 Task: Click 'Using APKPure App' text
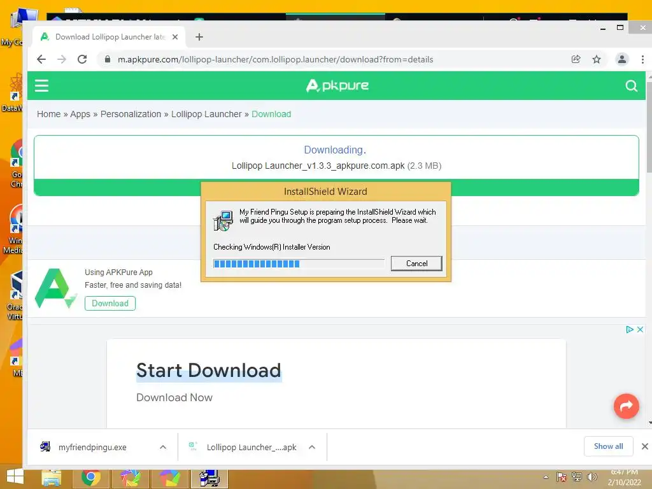coord(118,273)
